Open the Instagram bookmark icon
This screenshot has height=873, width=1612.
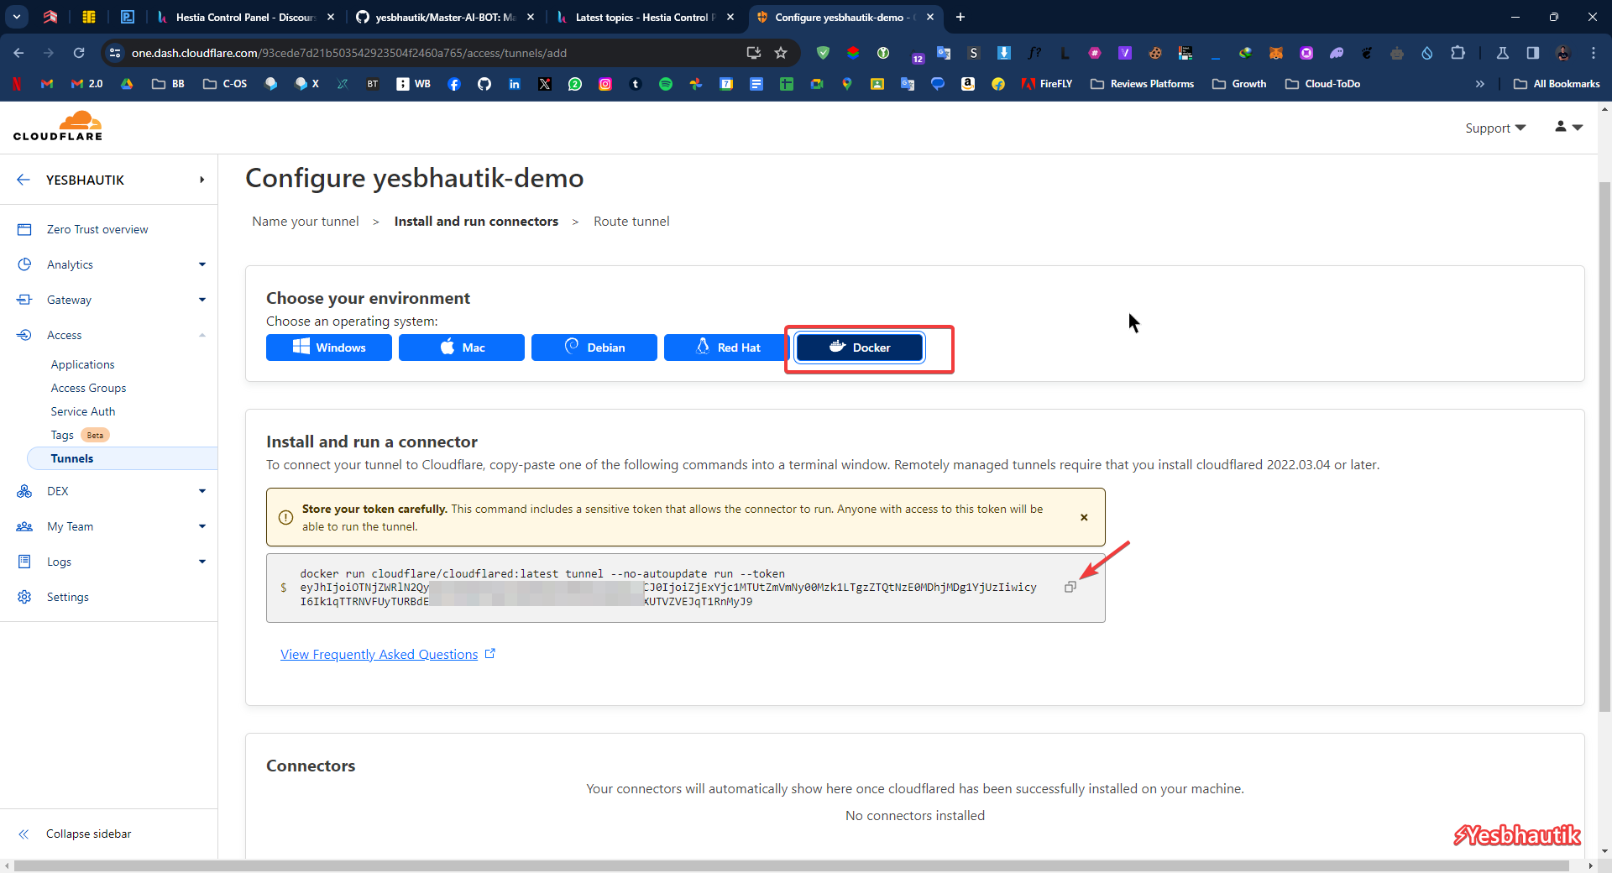[605, 84]
